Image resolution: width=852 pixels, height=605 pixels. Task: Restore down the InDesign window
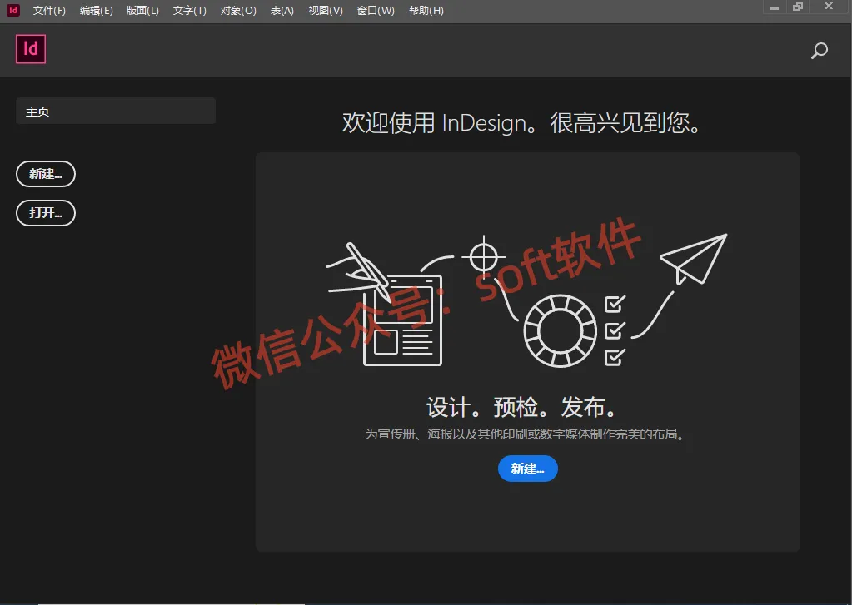coord(798,7)
